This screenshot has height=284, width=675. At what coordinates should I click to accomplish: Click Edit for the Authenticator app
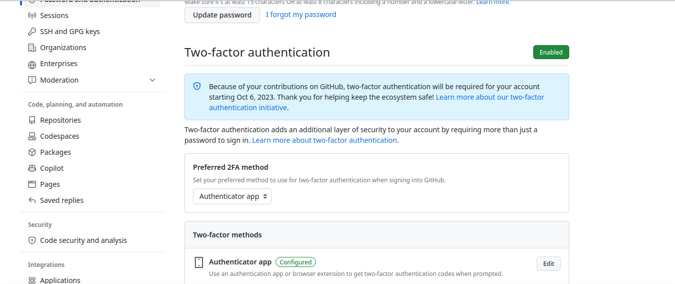point(549,263)
